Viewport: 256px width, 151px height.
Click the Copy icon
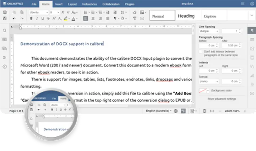click(14, 12)
